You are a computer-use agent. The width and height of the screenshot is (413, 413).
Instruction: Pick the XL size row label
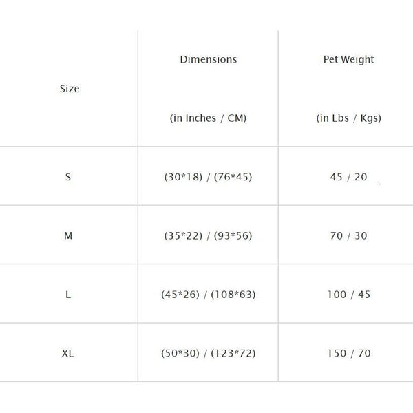[x=68, y=353]
